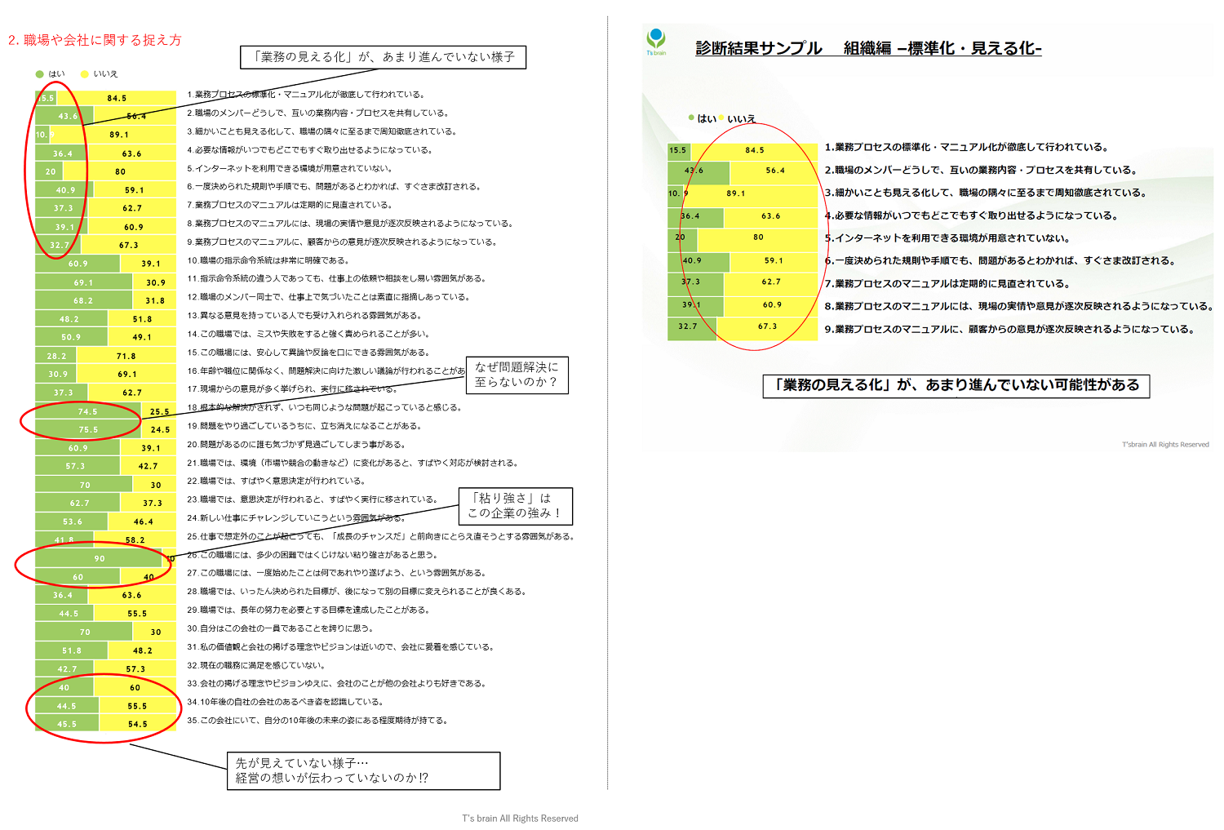Select question 22 すばやく意思決定が行われている
1224x830 pixels.
point(276,481)
